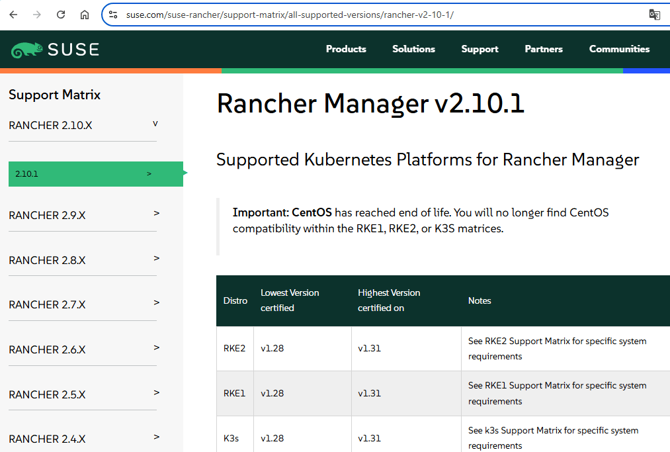Viewport: 670px width, 452px height.
Task: Click the RANCHER 2.8.X sidebar label
Action: [47, 261]
